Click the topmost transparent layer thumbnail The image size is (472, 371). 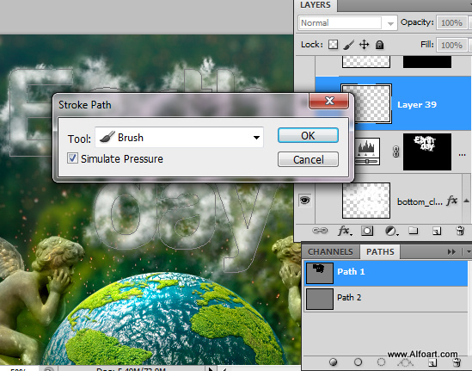[x=366, y=61]
